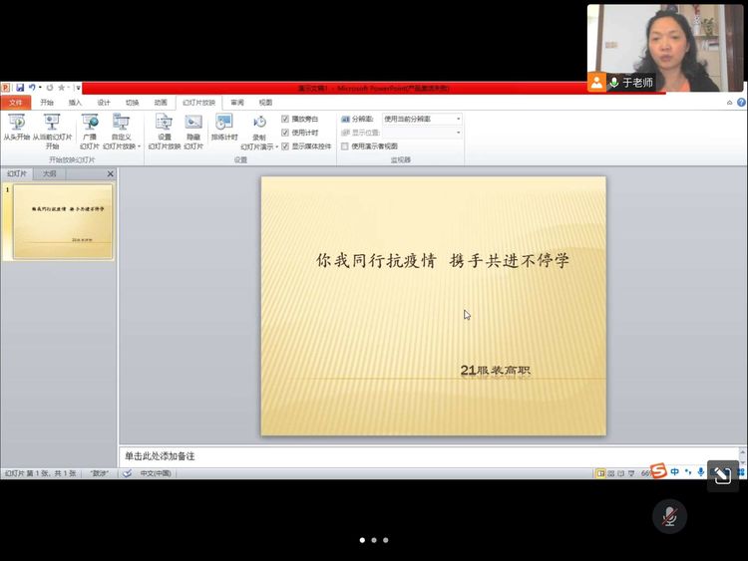
Task: Open the 文件 file tab
Action: tap(15, 102)
